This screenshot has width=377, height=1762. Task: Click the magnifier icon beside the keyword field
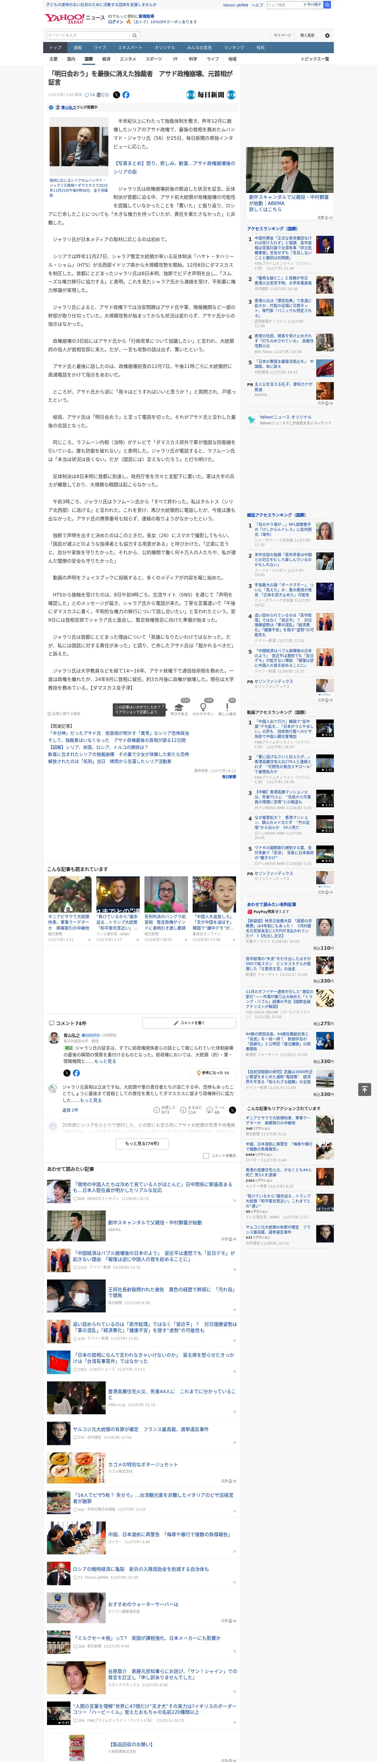click(x=135, y=35)
